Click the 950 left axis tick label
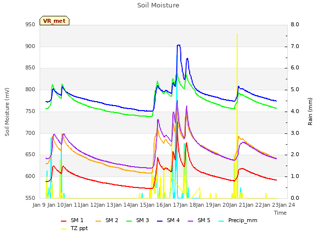The image size is (317, 238). click(30, 24)
